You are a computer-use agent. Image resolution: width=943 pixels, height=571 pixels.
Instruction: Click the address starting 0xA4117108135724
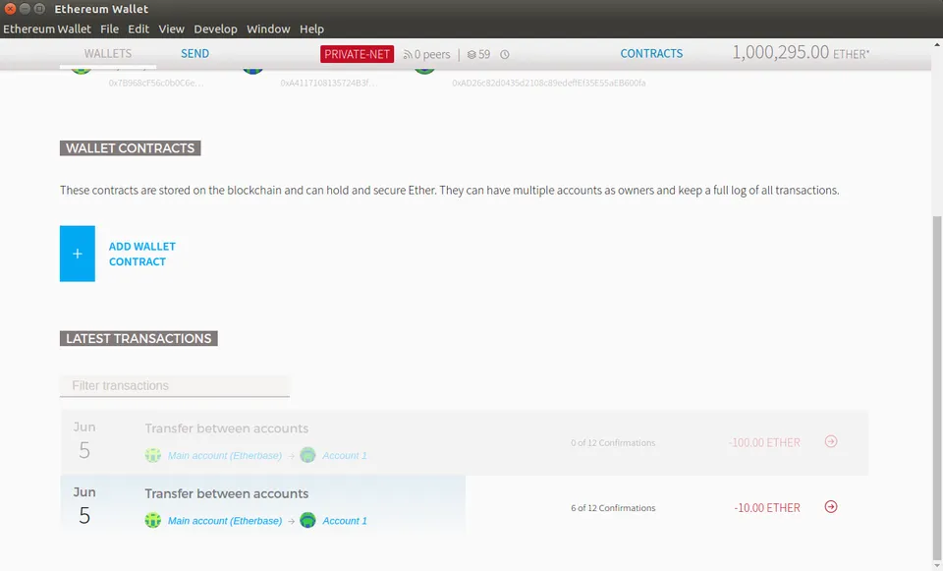tap(328, 83)
